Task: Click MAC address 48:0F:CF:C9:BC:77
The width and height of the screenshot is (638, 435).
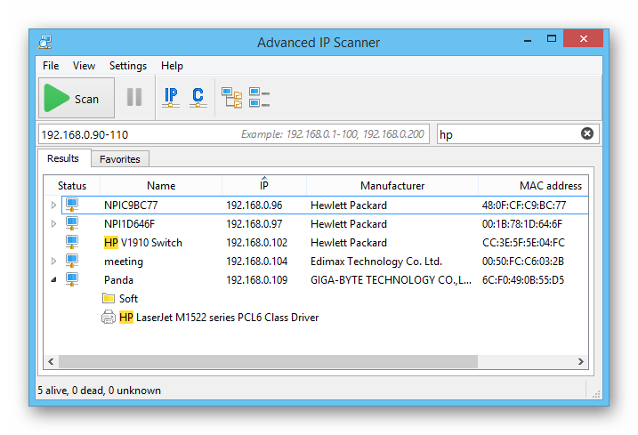Action: [x=524, y=205]
